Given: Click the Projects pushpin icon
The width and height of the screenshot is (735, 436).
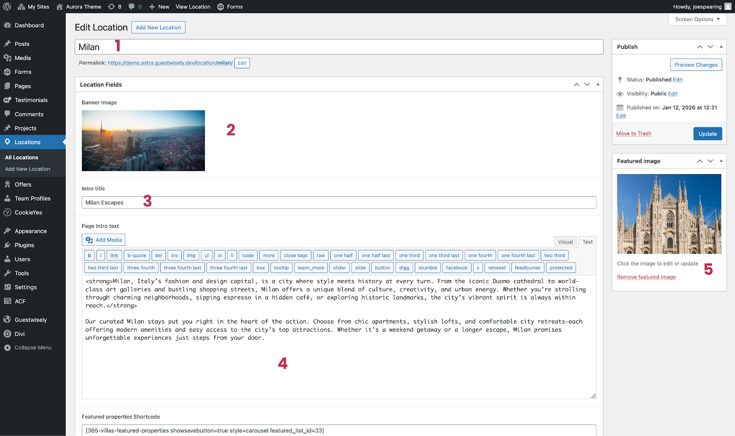Looking at the screenshot, I should click(7, 128).
